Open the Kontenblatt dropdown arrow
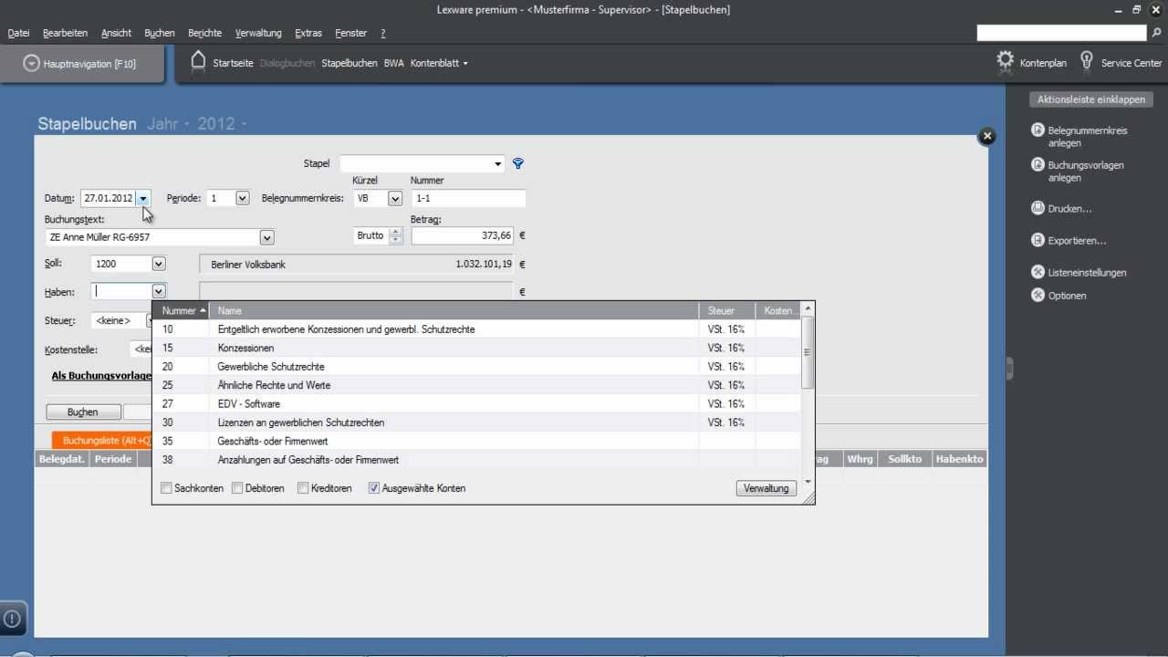 465,64
